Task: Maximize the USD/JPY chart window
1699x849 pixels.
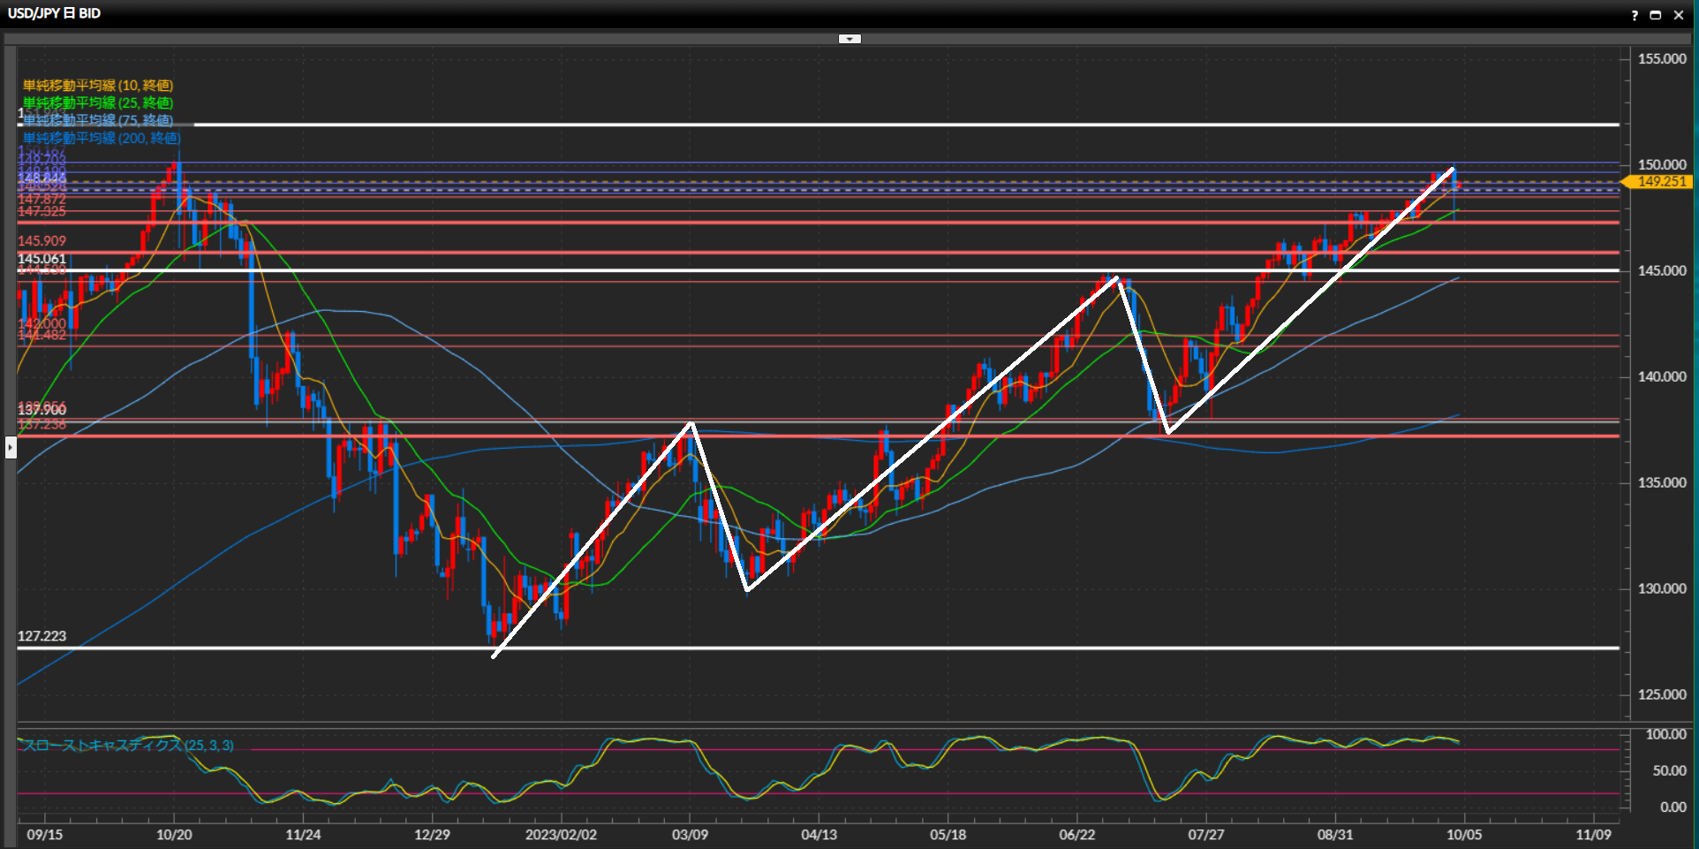Action: [x=1656, y=15]
